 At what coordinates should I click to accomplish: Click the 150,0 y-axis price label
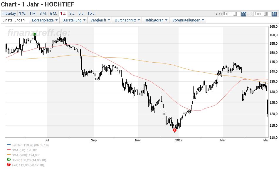pyautogui.click(x=273, y=53)
